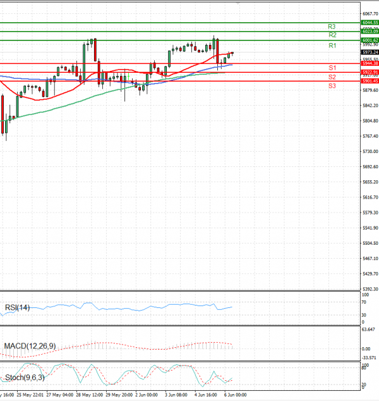Click the 28 May 12:00 time axis label

(x=88, y=395)
